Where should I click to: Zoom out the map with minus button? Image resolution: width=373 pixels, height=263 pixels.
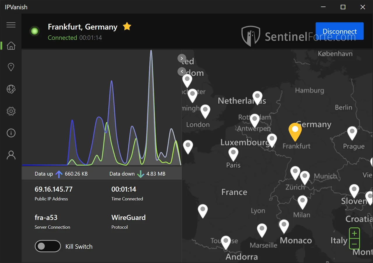tap(354, 244)
